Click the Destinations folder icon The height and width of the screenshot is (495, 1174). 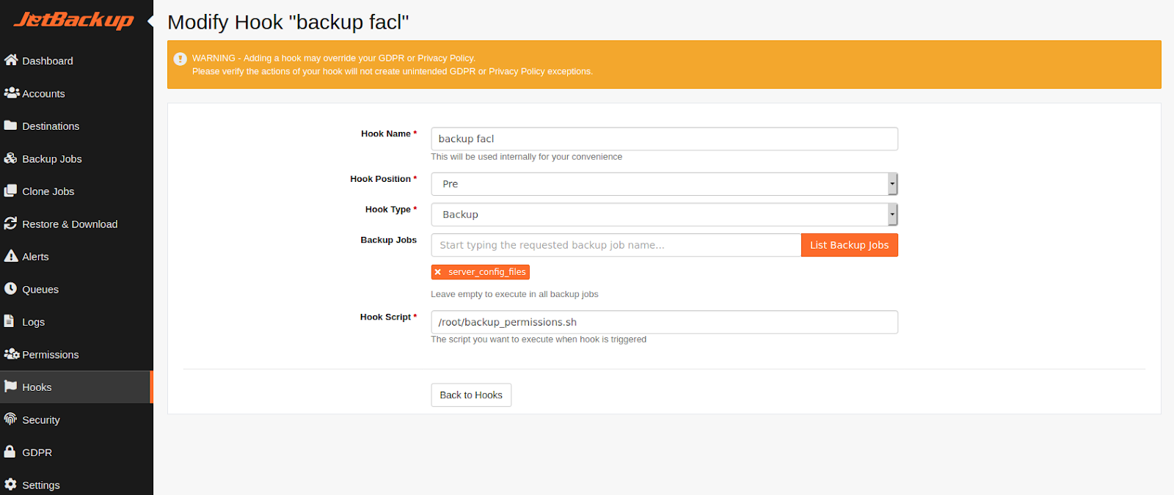click(10, 125)
